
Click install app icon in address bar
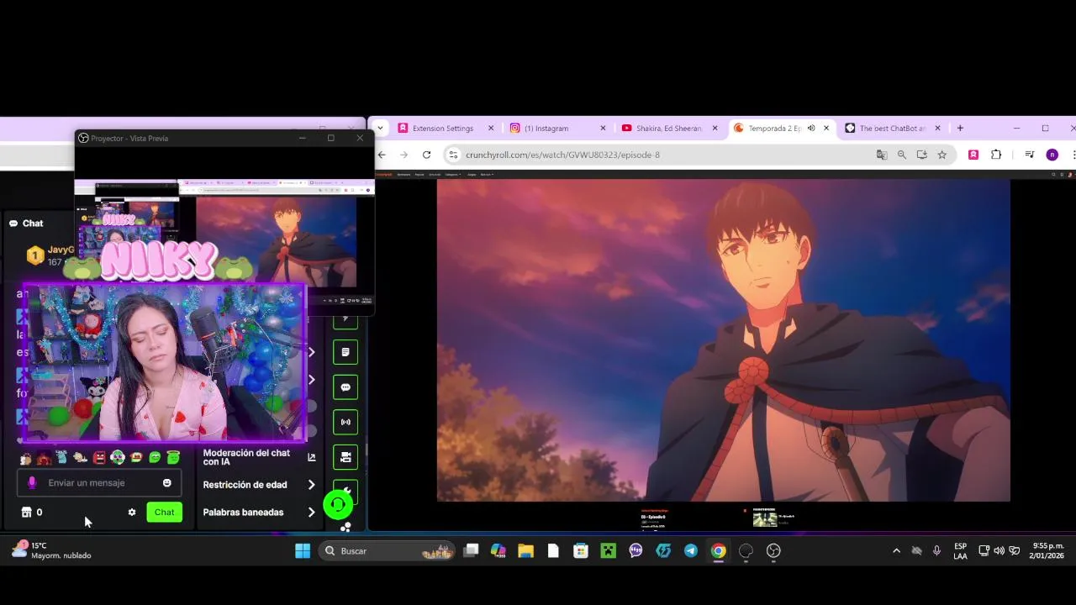coord(922,155)
